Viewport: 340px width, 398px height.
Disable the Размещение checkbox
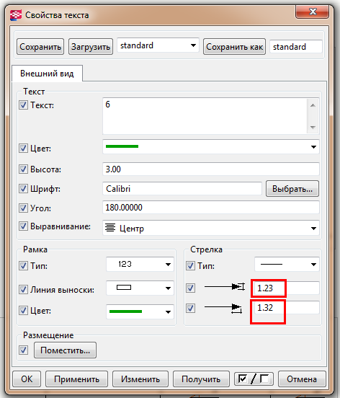(23, 350)
